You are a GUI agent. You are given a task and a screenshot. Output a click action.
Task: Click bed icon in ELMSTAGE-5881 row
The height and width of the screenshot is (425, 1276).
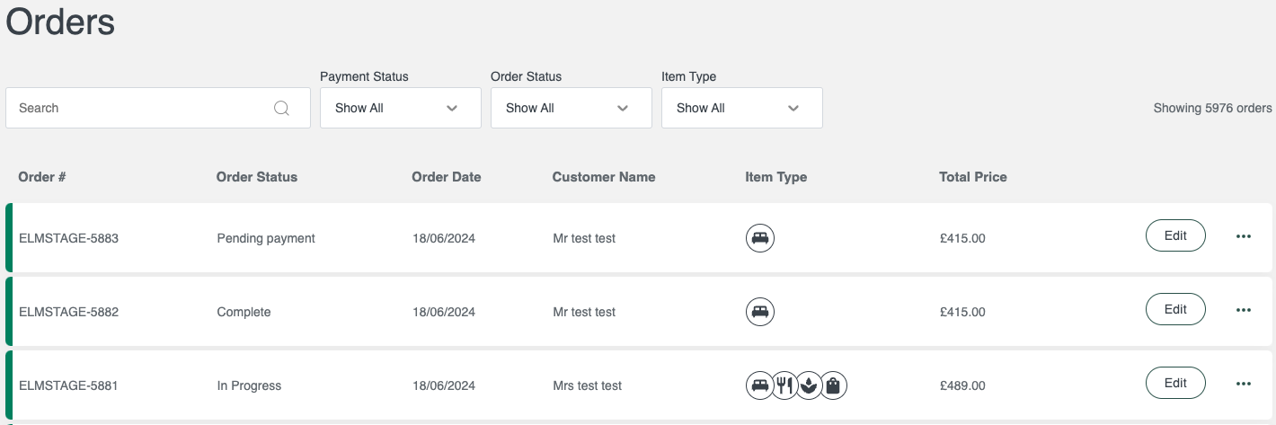(x=760, y=385)
